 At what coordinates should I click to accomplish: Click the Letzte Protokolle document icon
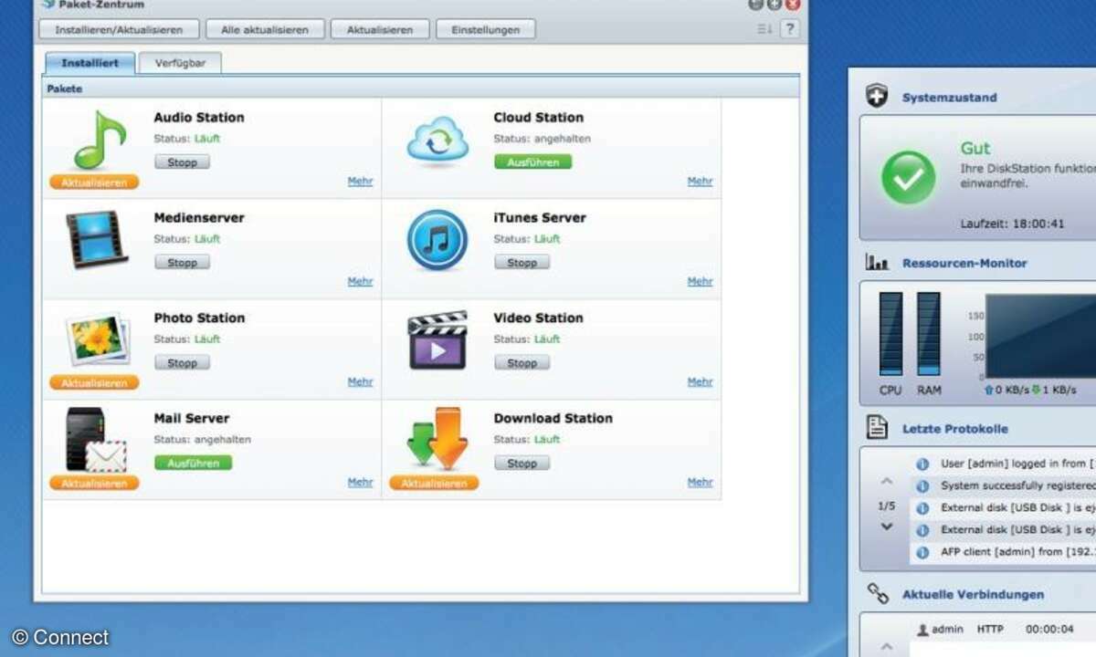877,428
